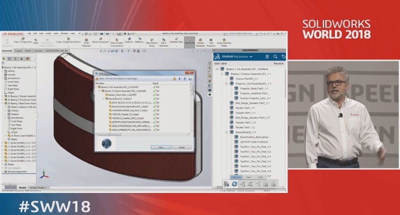Select the Move Component tool
This screenshot has width=400, height=215.
tap(100, 40)
